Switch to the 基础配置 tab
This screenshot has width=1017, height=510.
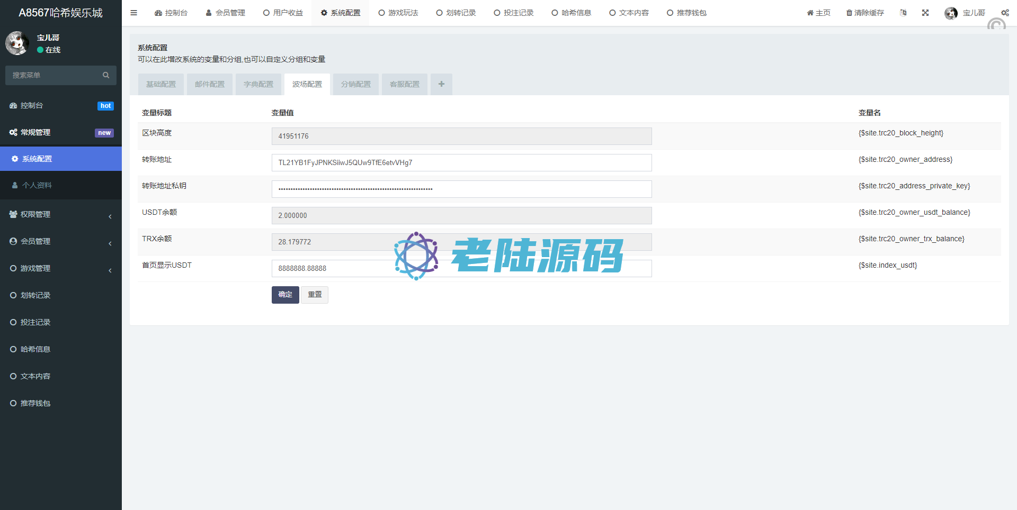pyautogui.click(x=161, y=84)
